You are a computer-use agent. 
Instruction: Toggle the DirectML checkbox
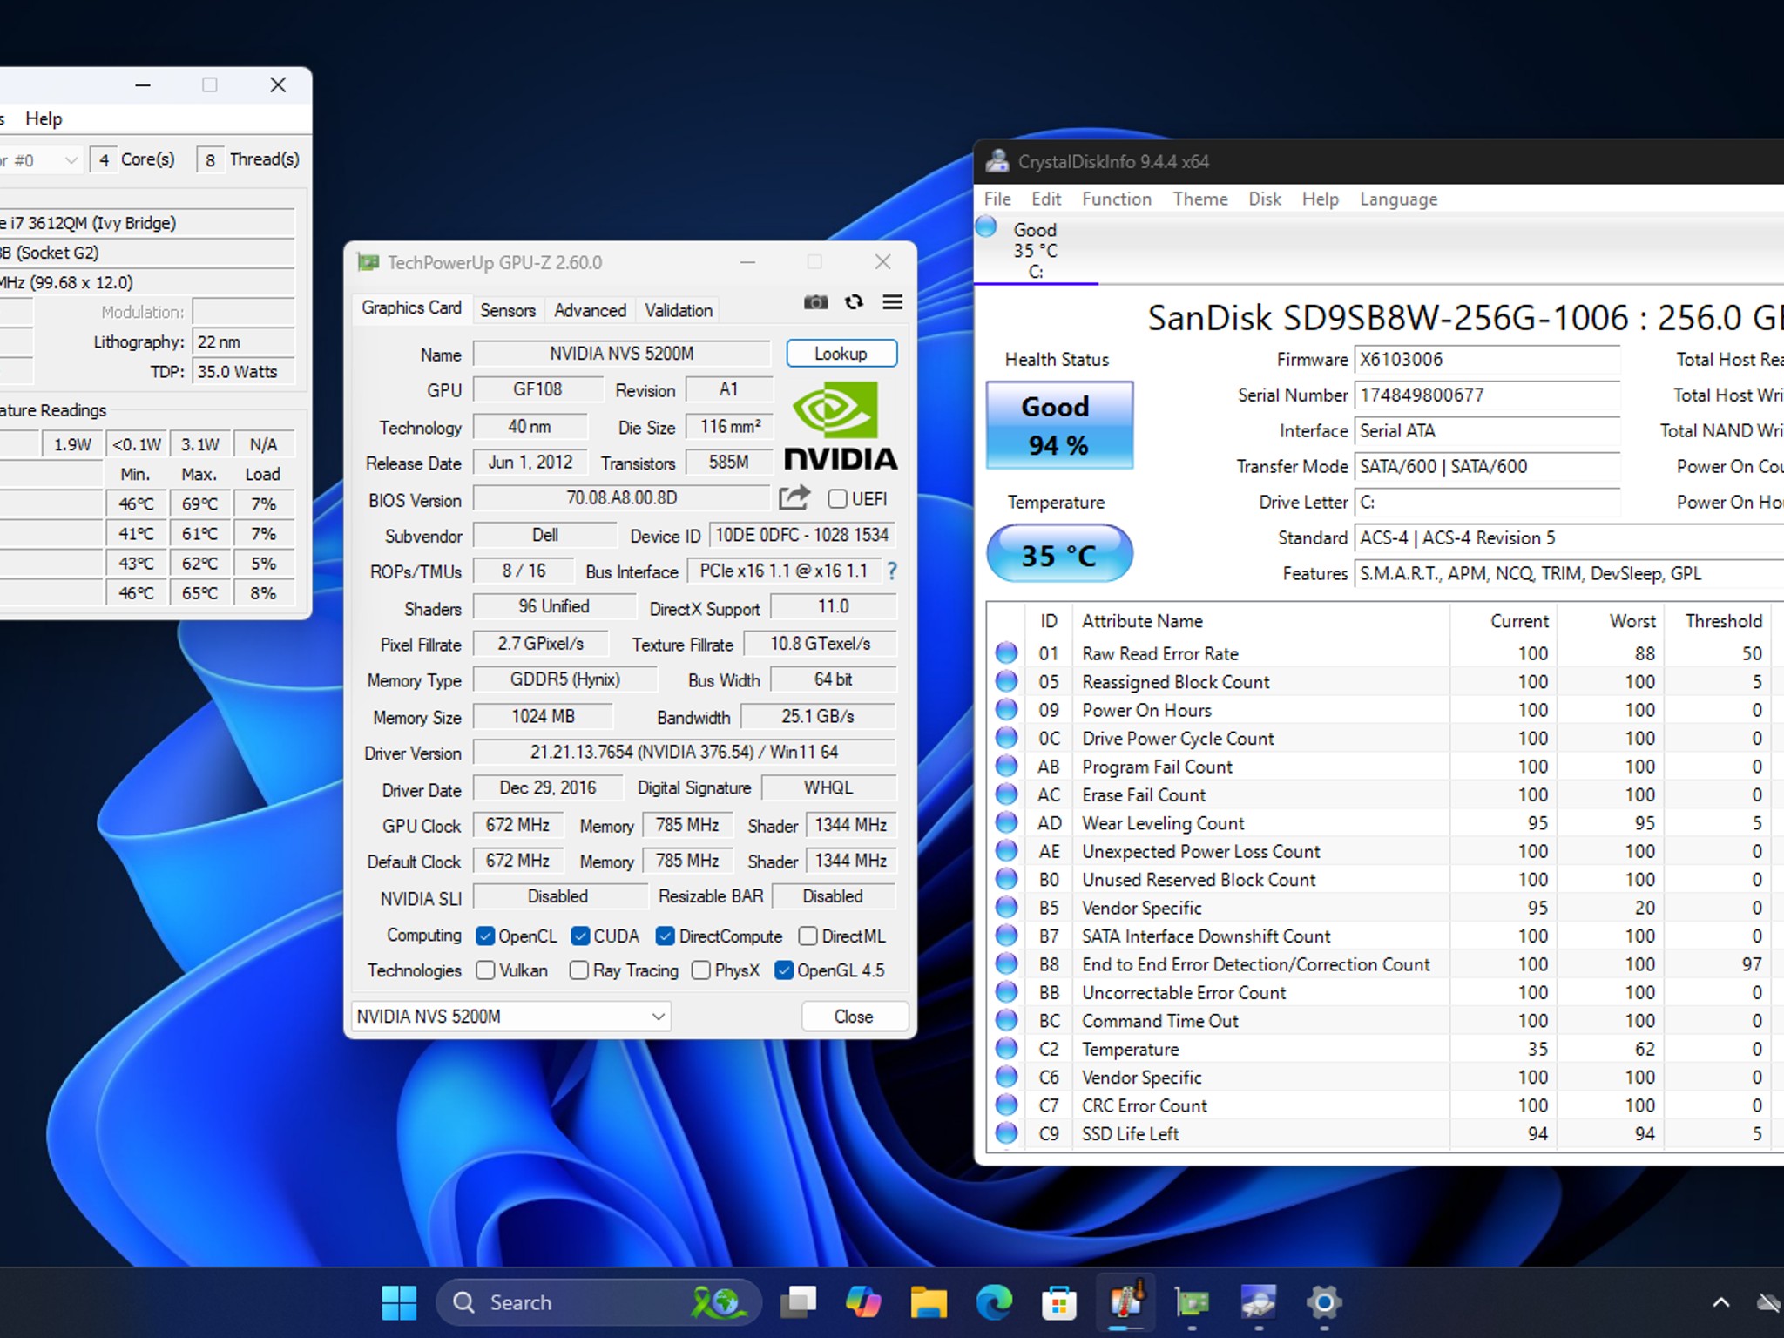coord(808,936)
